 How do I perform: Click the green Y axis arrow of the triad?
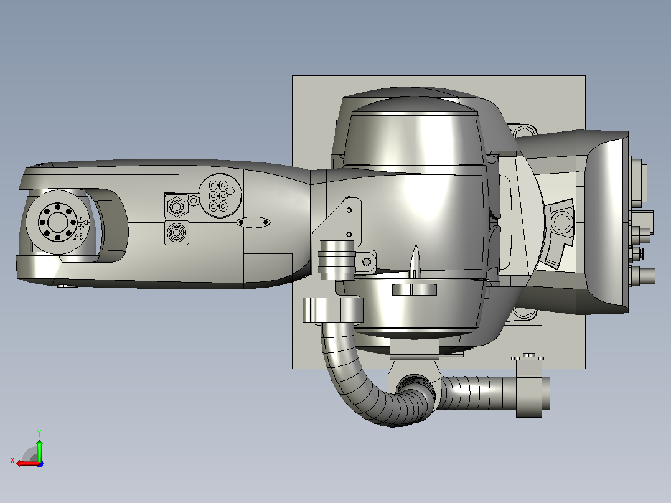click(39, 450)
